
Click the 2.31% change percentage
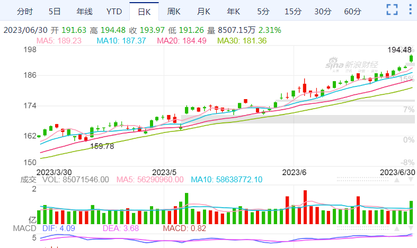pos(270,30)
